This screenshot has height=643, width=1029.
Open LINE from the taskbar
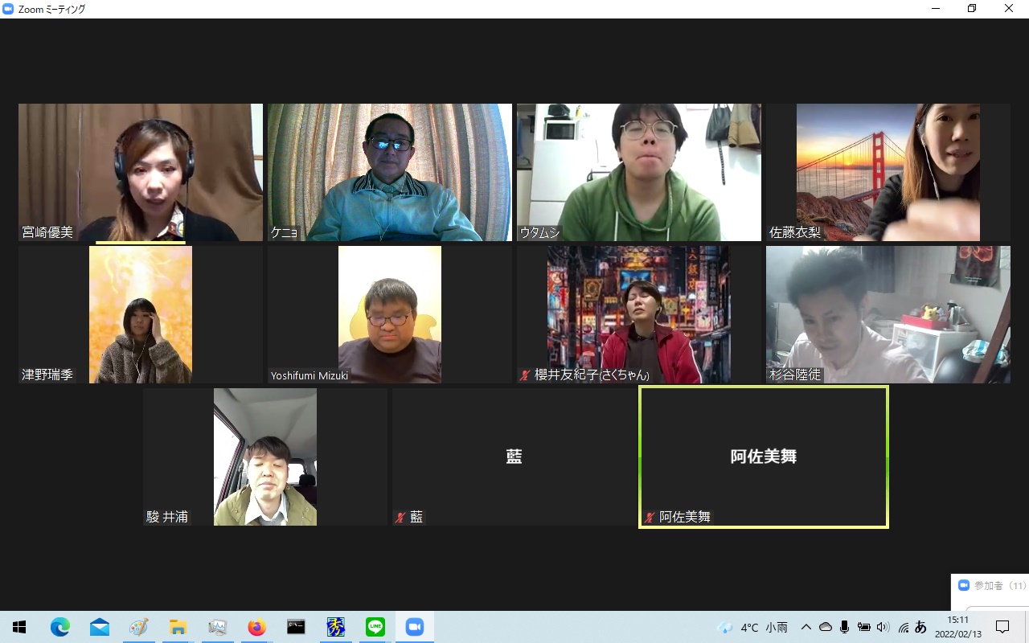(375, 627)
